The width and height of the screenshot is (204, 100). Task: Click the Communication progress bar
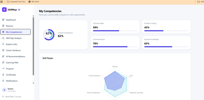pyautogui.click(x=115, y=47)
